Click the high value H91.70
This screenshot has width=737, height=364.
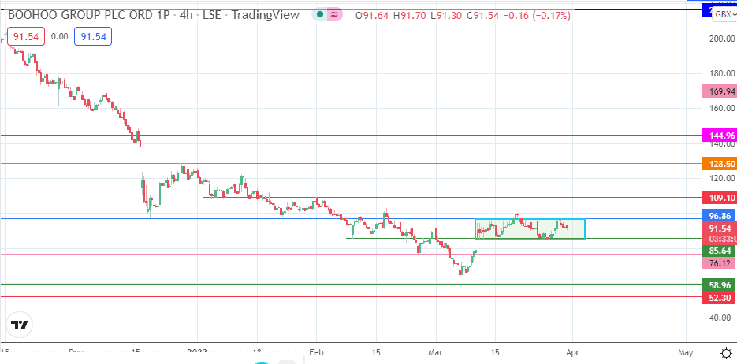click(409, 16)
